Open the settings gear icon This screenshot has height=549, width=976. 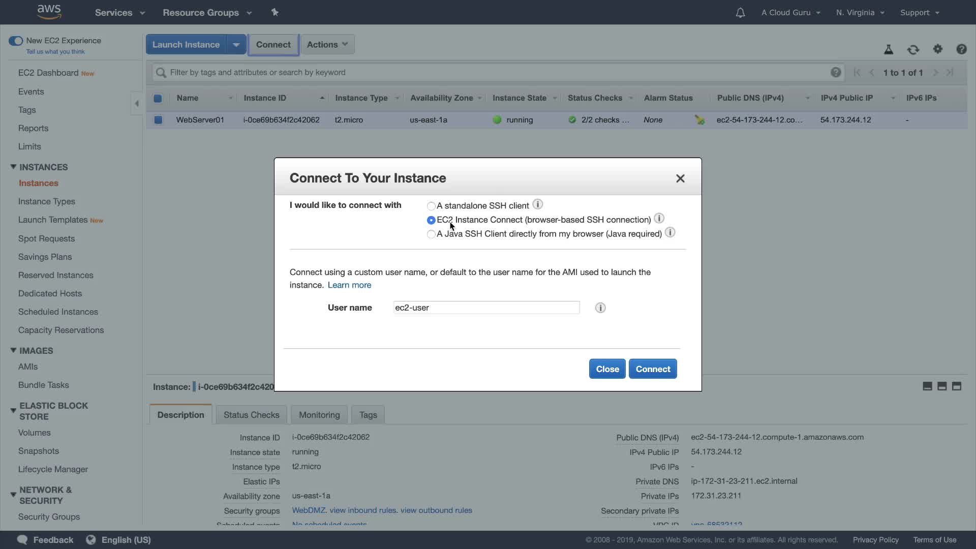point(938,49)
